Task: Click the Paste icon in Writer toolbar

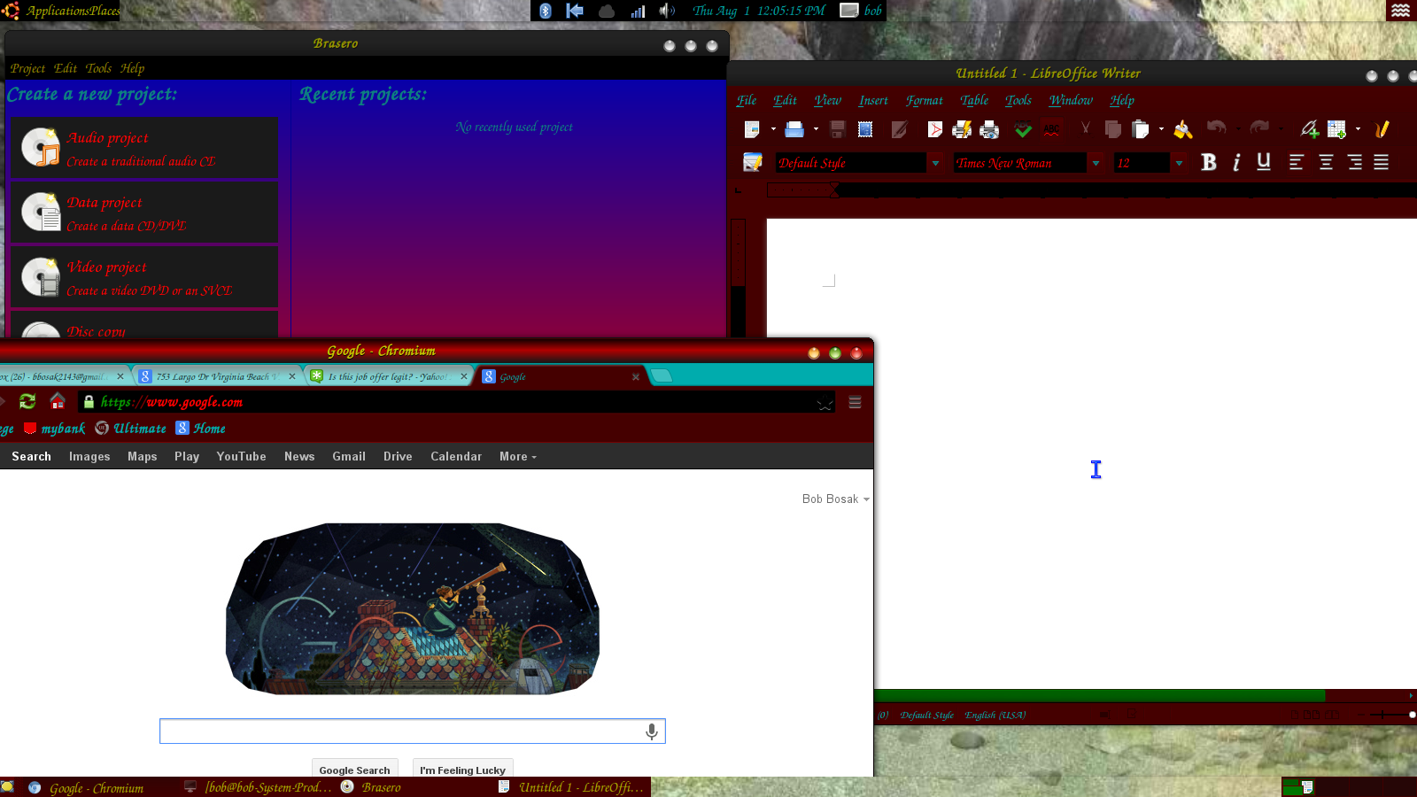Action: [x=1141, y=129]
